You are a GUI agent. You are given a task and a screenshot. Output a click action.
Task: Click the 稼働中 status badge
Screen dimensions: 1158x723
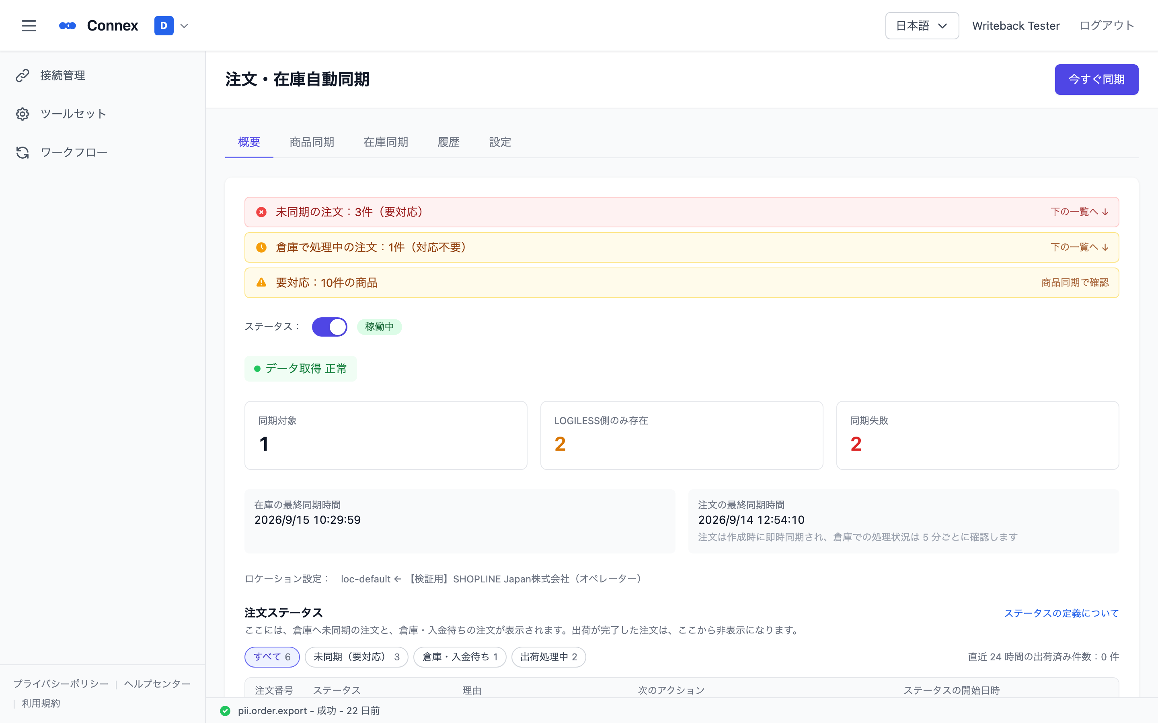pyautogui.click(x=379, y=327)
